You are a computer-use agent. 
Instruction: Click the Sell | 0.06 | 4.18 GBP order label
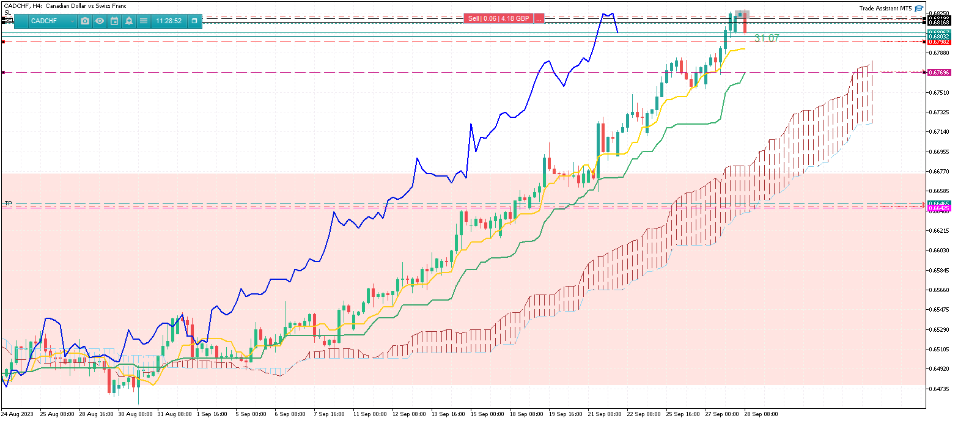498,19
